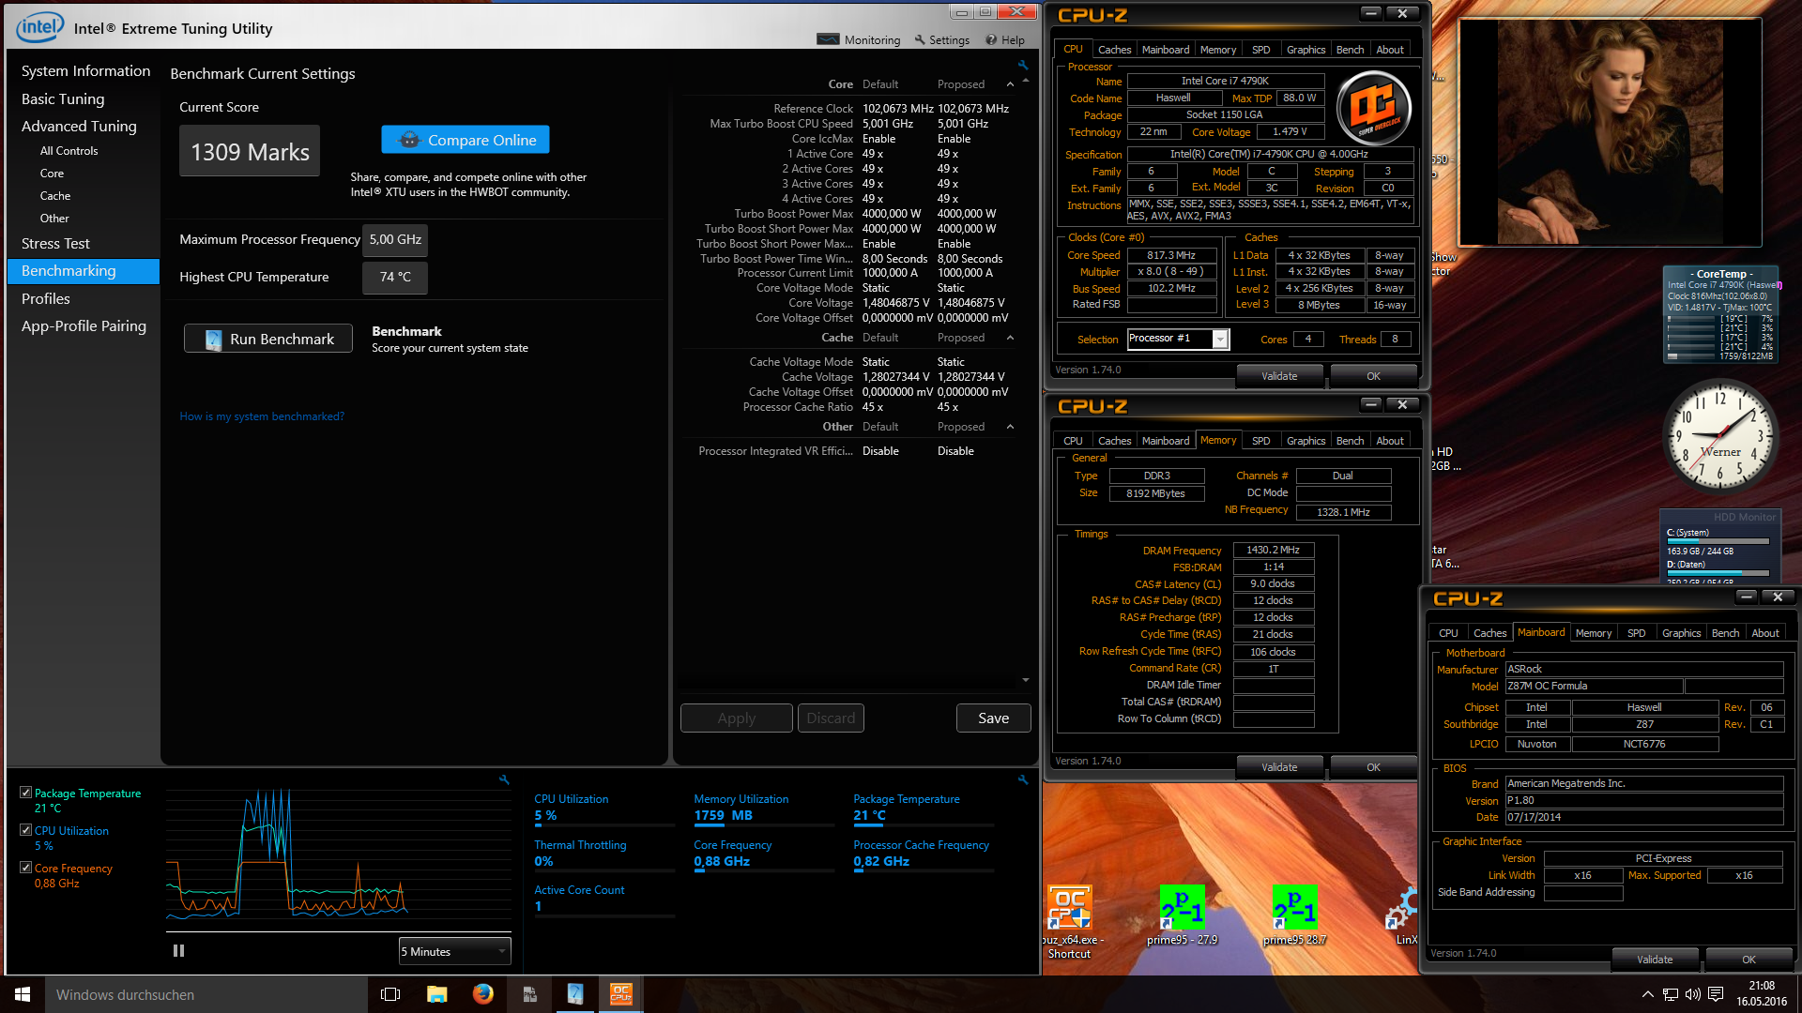Open the volume tray icon
Image resolution: width=1802 pixels, height=1013 pixels.
tap(1692, 994)
